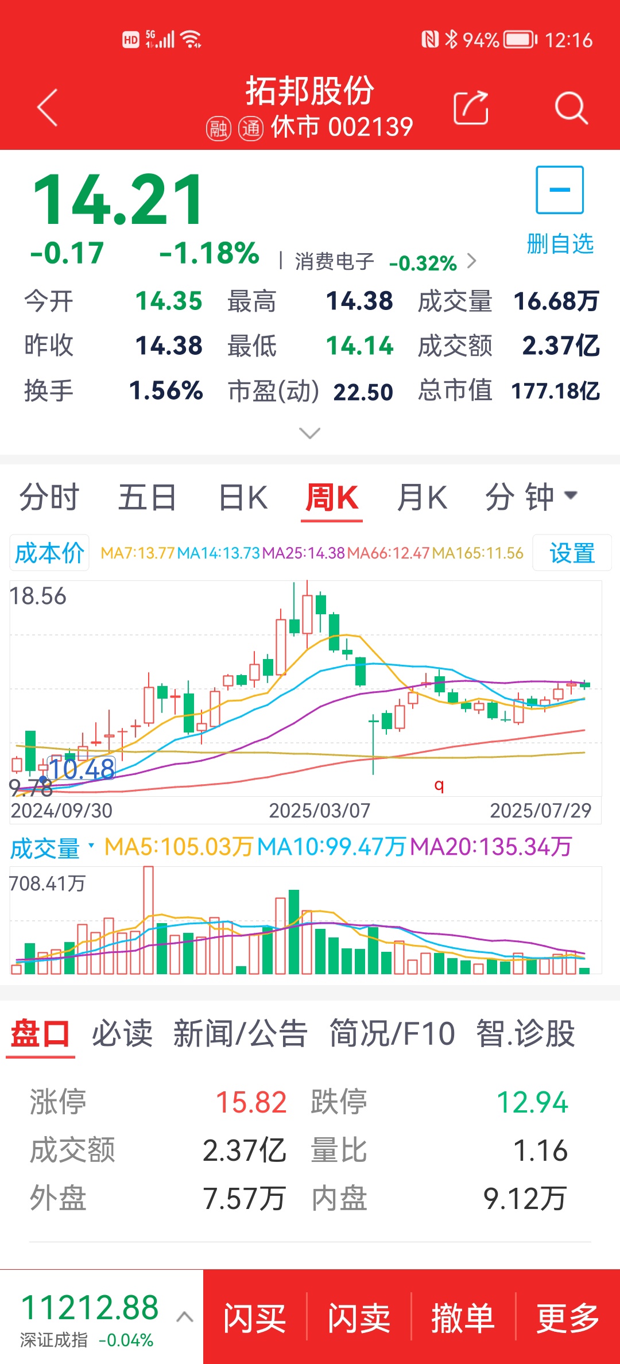Switch to 五日 chart tab
Screen dimensions: 620x1364
click(148, 497)
